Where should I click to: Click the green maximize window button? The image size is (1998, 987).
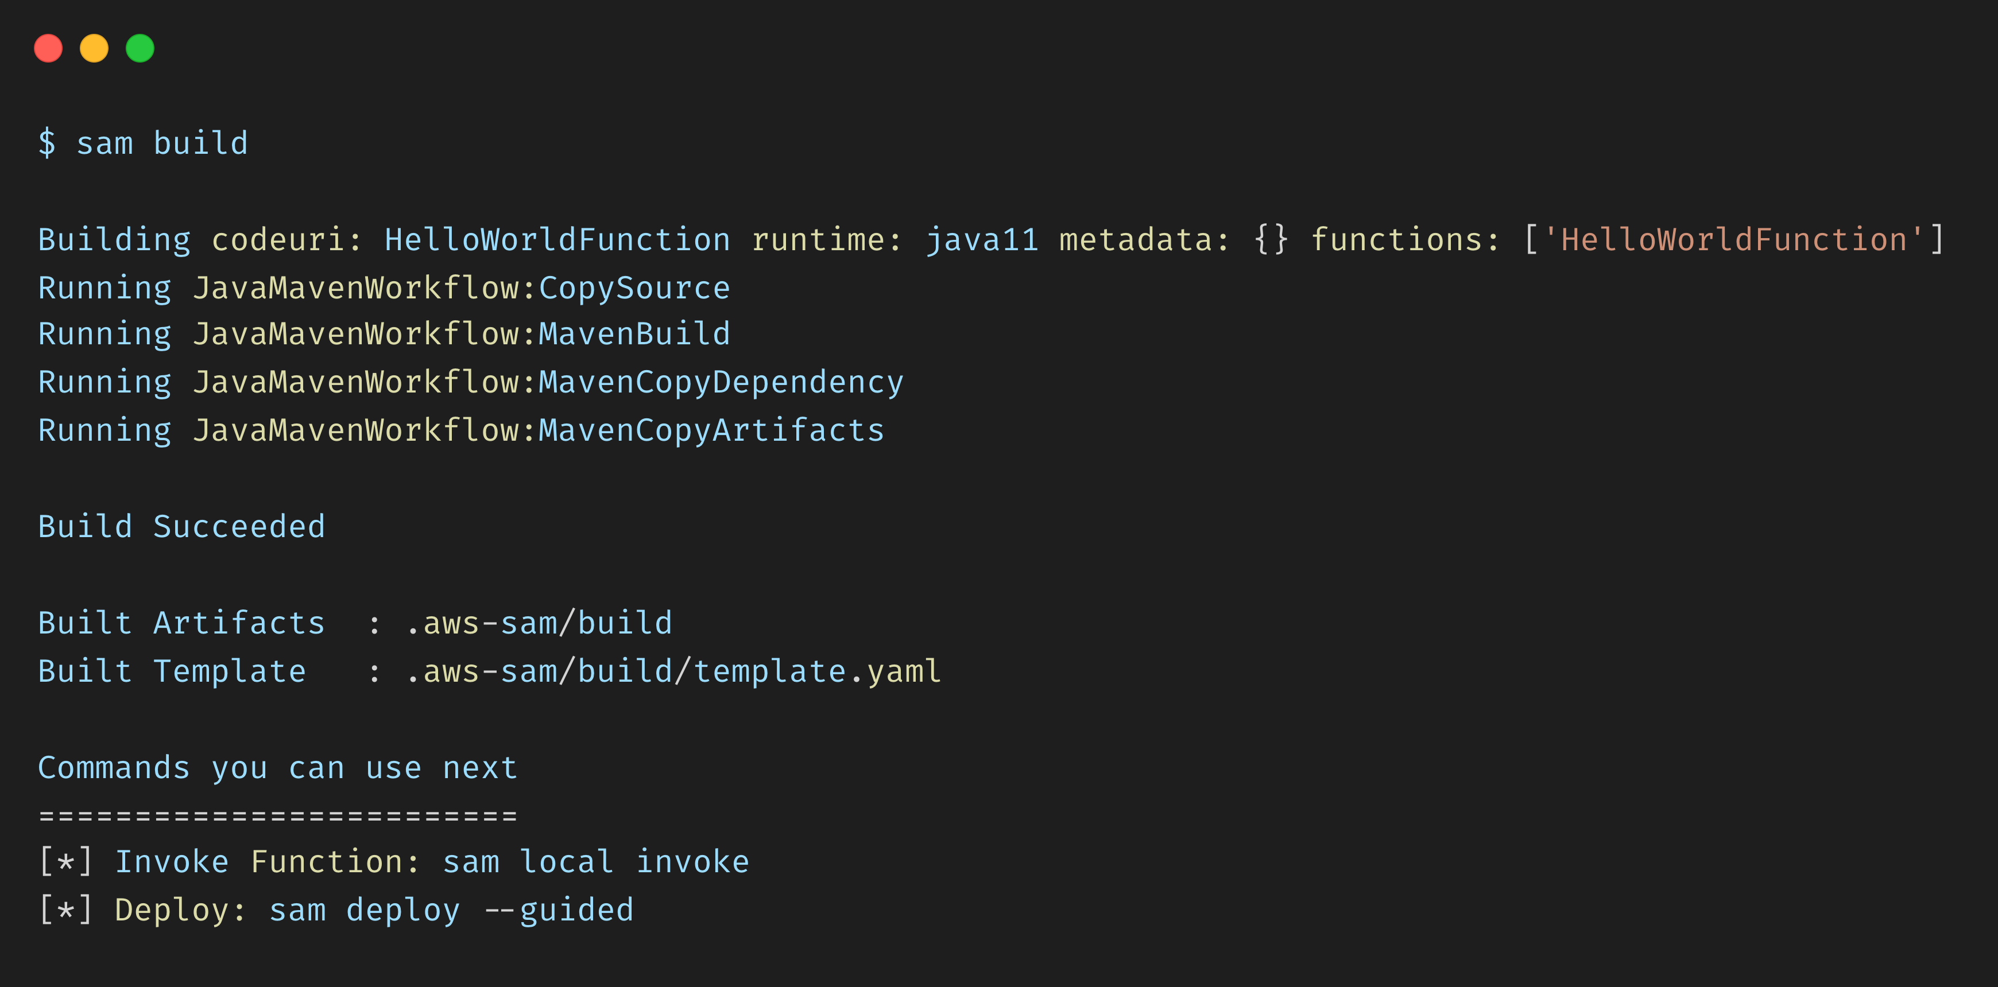(141, 48)
